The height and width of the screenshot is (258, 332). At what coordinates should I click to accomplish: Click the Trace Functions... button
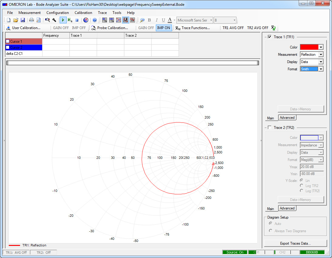196,28
